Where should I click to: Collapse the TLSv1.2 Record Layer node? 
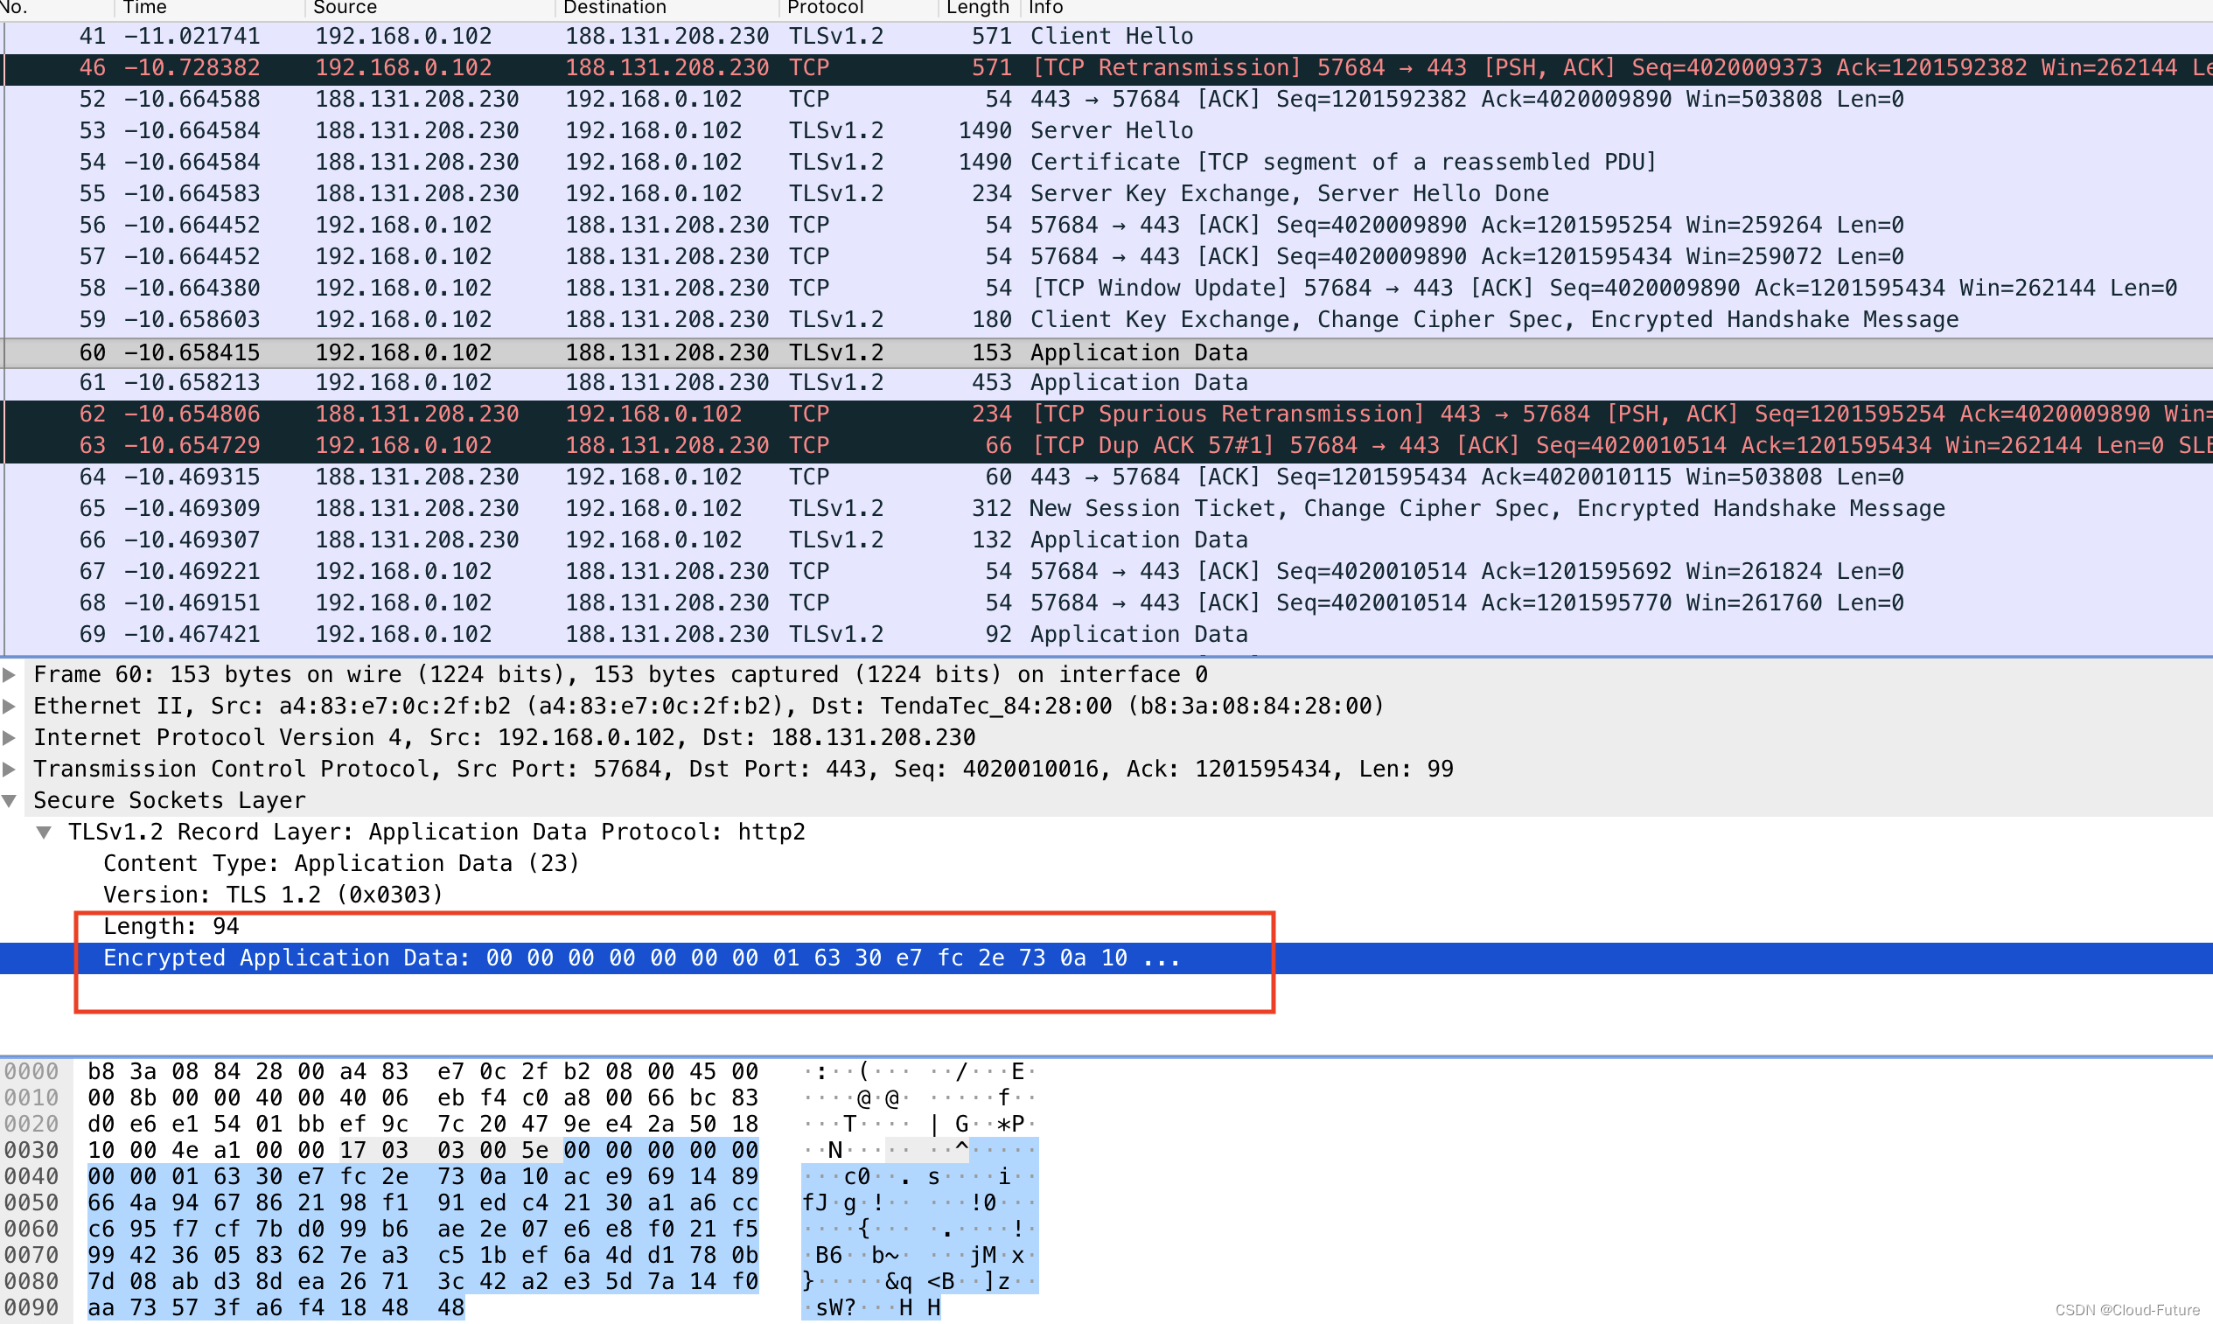pos(44,832)
